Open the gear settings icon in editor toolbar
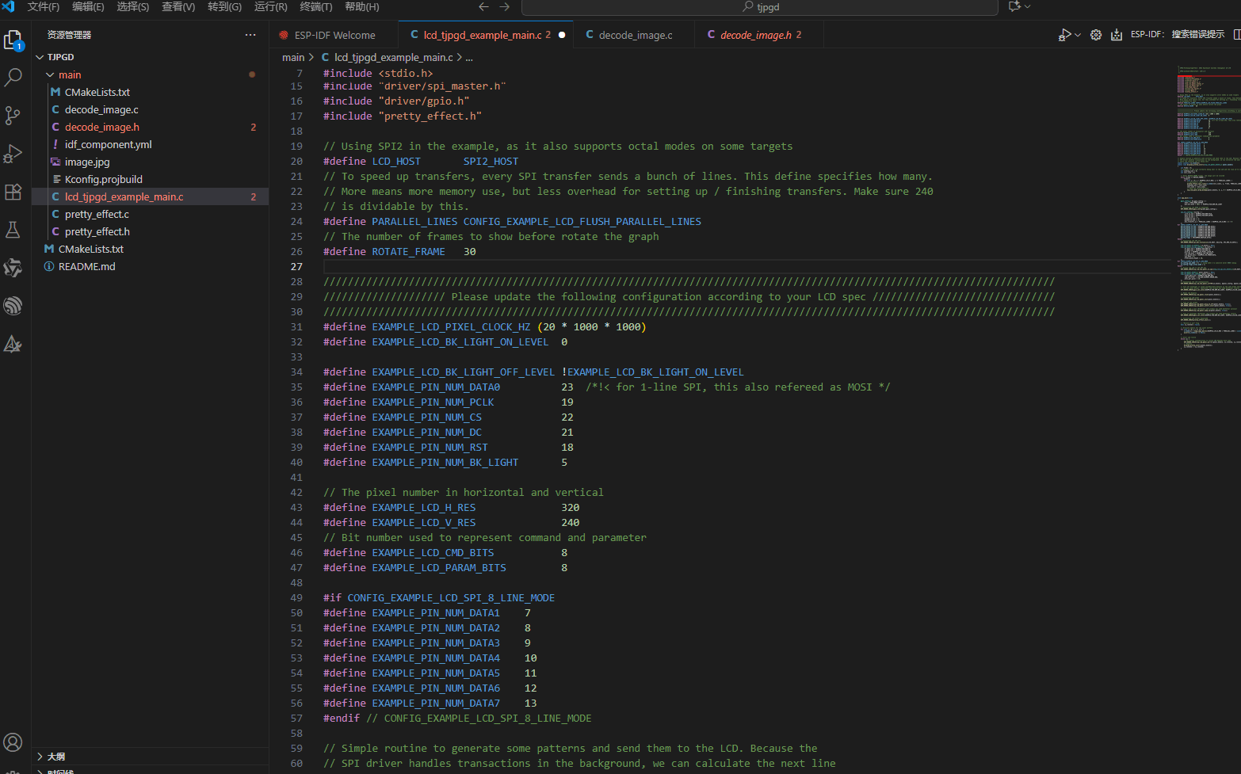This screenshot has width=1241, height=774. tap(1096, 35)
